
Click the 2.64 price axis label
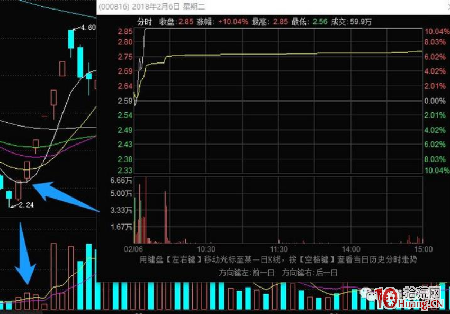point(125,86)
